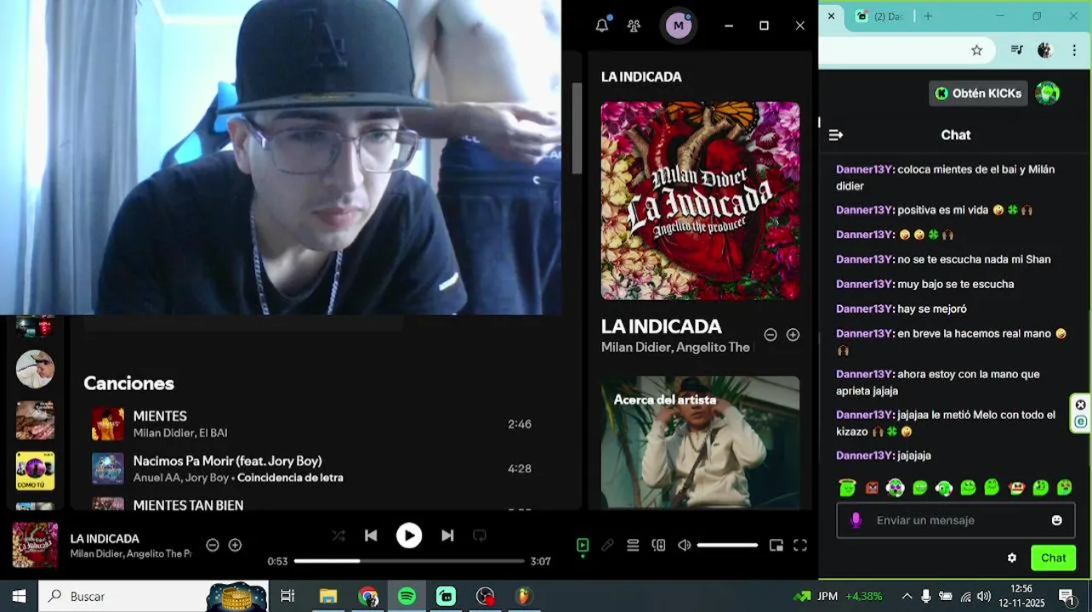Add LA INDICADA via bottom-bar plus icon

[236, 545]
